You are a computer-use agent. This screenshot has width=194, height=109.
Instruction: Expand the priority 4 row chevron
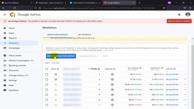(185, 90)
